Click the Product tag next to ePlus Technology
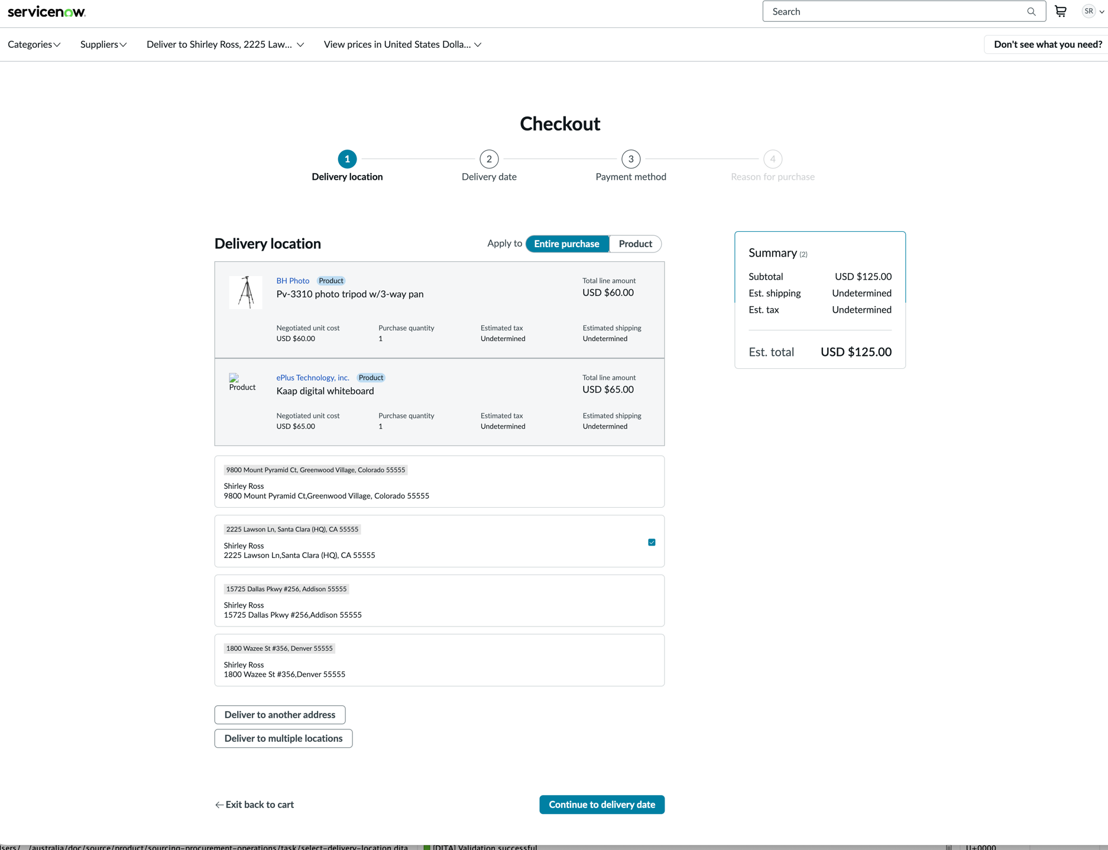The width and height of the screenshot is (1108, 850). point(371,378)
